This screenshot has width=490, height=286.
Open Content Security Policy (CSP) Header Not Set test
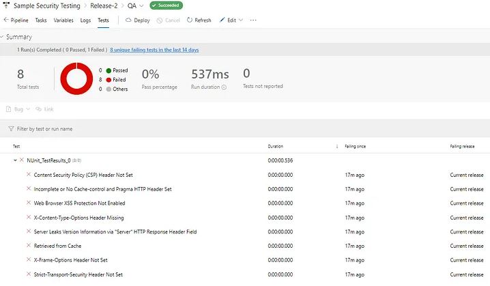pyautogui.click(x=83, y=175)
